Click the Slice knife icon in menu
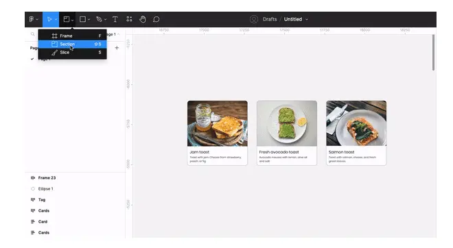This screenshot has width=453, height=248. [54, 53]
